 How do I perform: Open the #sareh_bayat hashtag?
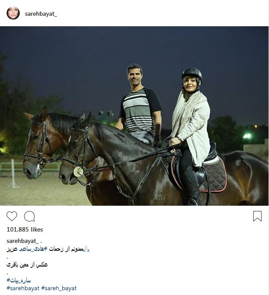pyautogui.click(x=59, y=288)
